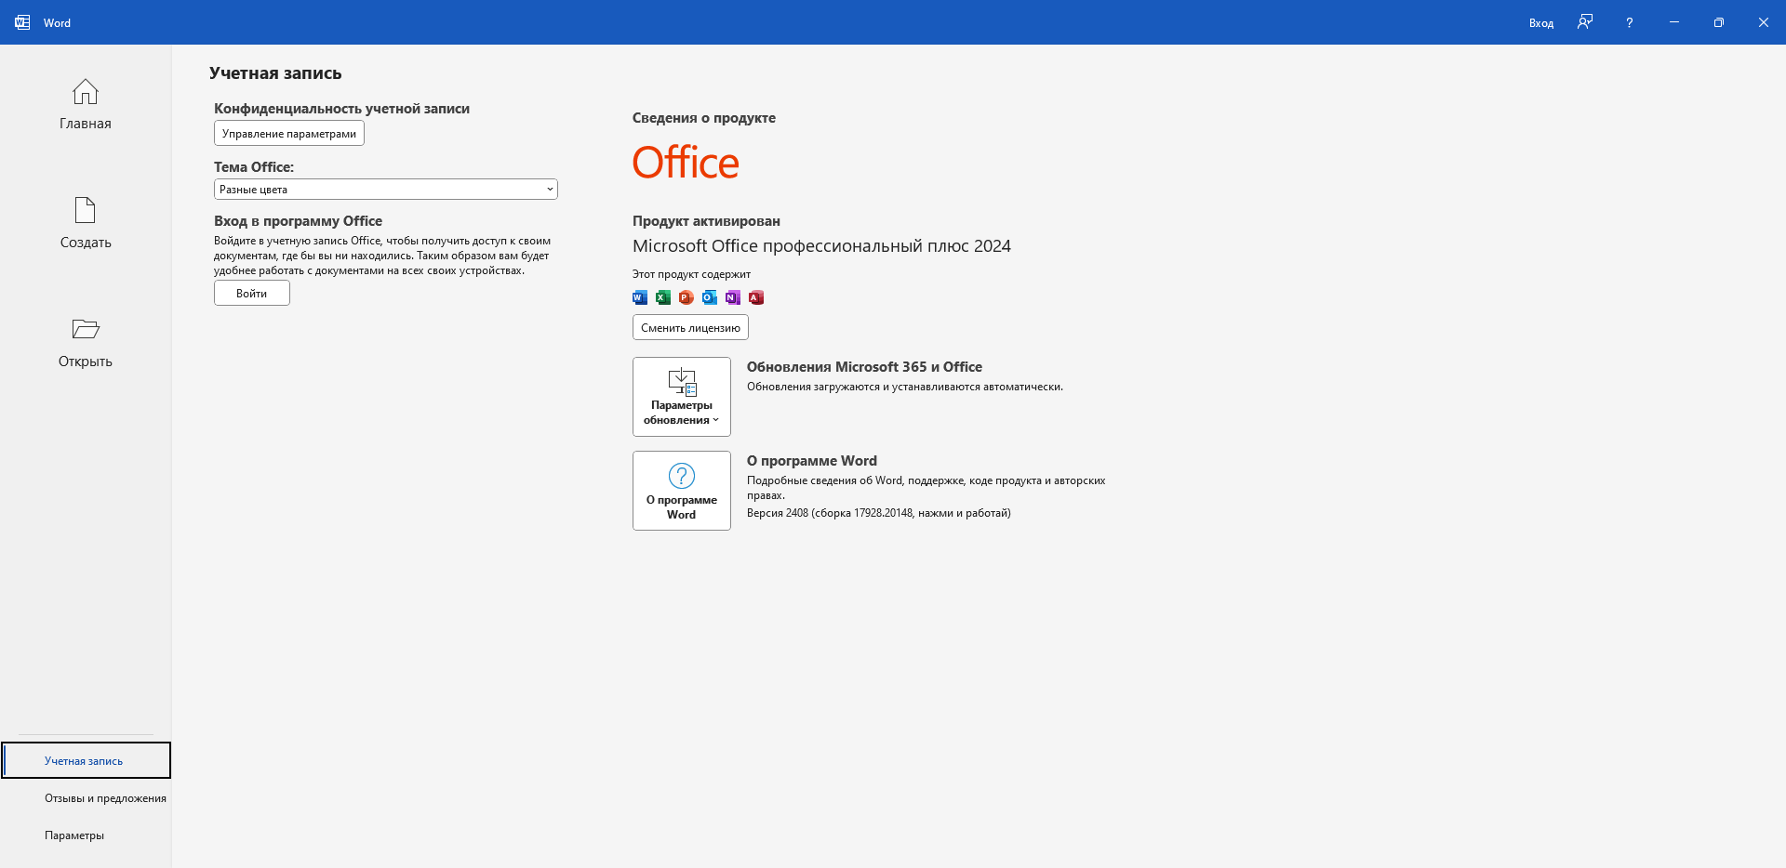Expand the Тема Office dropdown
This screenshot has height=868, width=1786.
[x=386, y=190]
